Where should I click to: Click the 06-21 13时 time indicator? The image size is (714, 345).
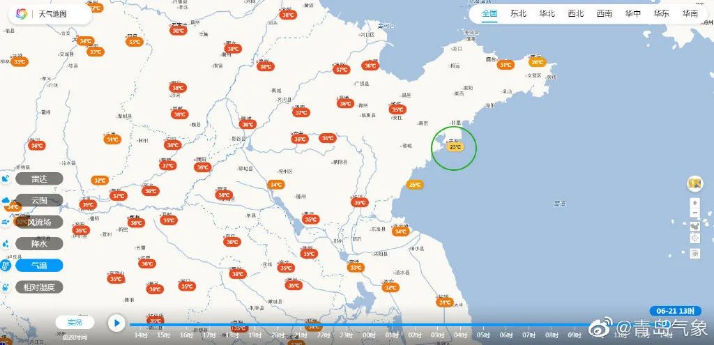pos(675,312)
